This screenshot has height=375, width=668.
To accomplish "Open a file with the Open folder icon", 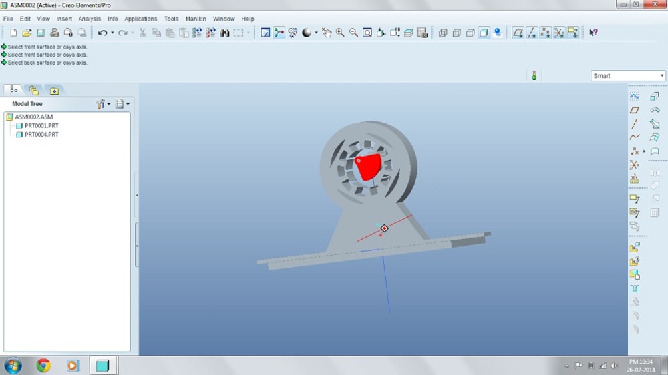I will 27,33.
